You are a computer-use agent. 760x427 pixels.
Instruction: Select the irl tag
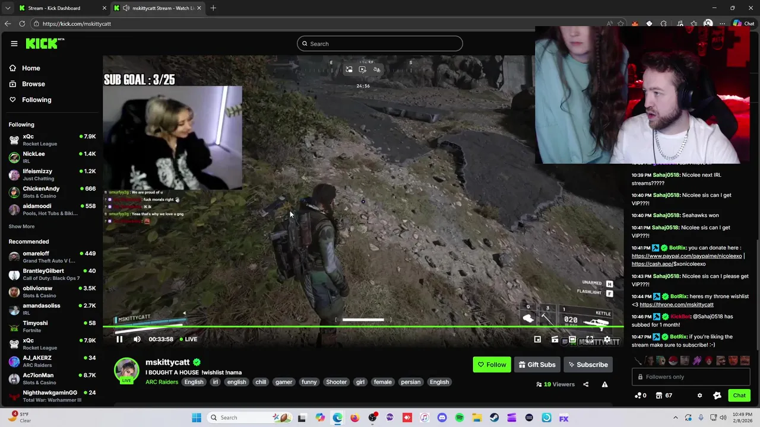pos(216,382)
